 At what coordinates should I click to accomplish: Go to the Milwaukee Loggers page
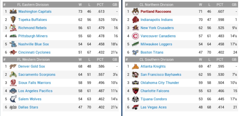pyautogui.click(x=156, y=44)
